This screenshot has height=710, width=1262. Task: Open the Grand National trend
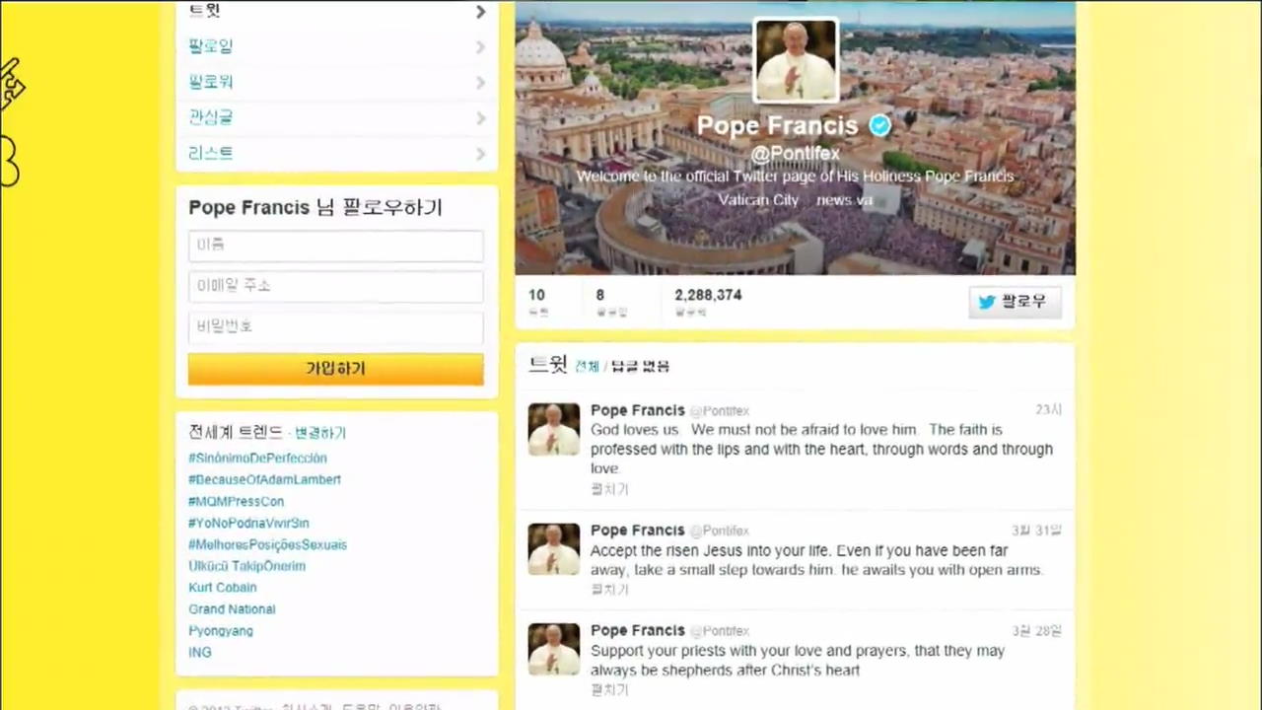[232, 609]
